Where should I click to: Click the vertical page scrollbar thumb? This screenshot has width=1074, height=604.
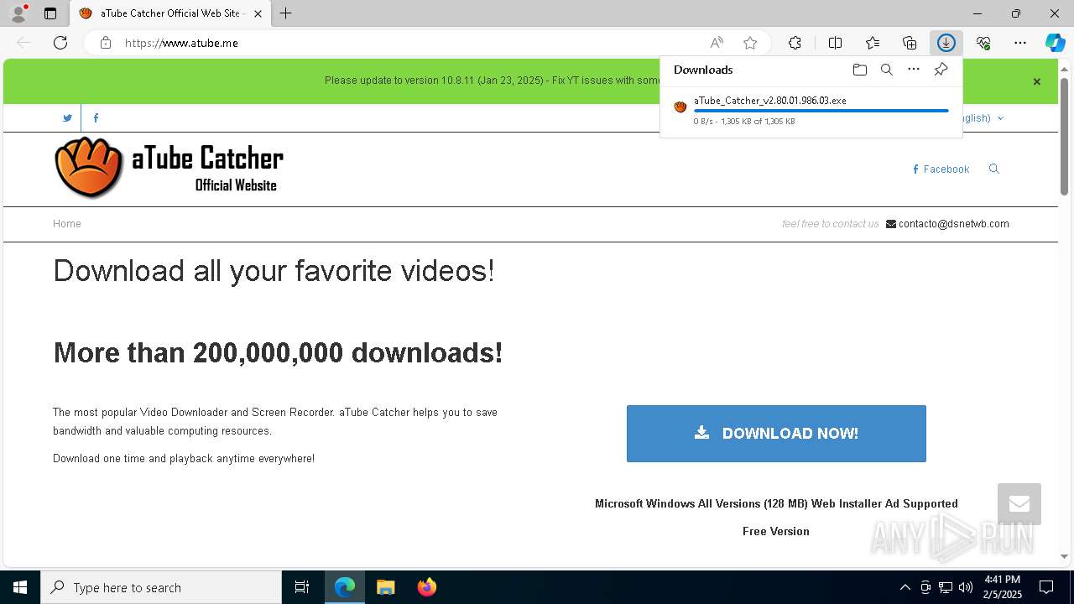click(x=1064, y=137)
